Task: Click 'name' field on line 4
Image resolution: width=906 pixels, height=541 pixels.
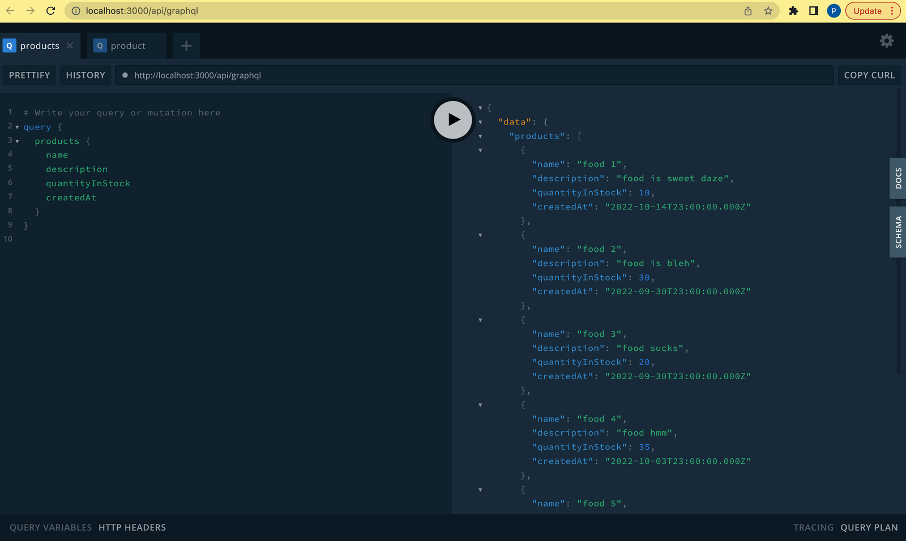Action: 57,155
